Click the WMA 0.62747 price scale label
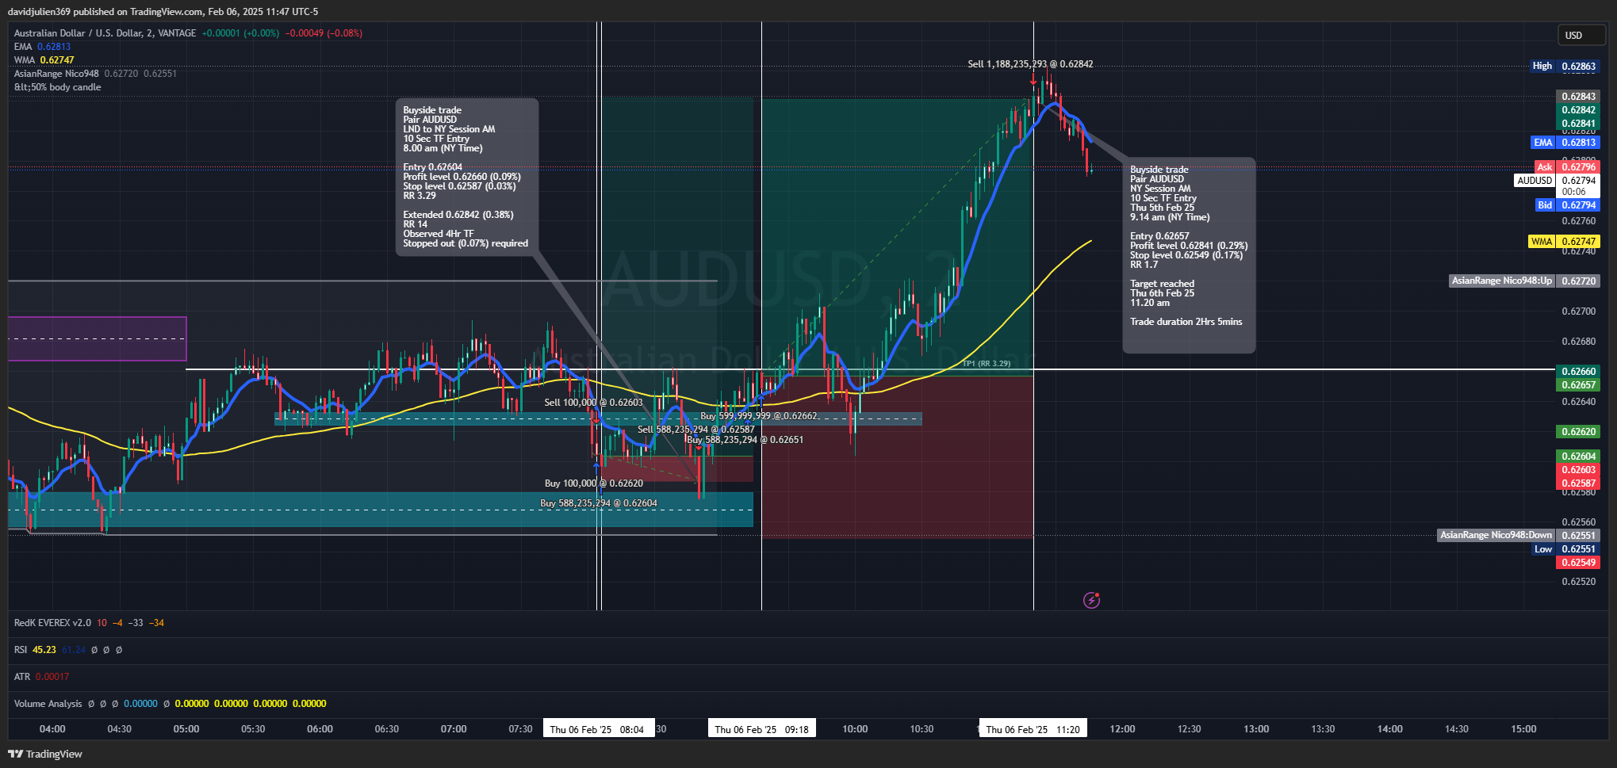Screen dimensions: 1617x768 point(1564,242)
